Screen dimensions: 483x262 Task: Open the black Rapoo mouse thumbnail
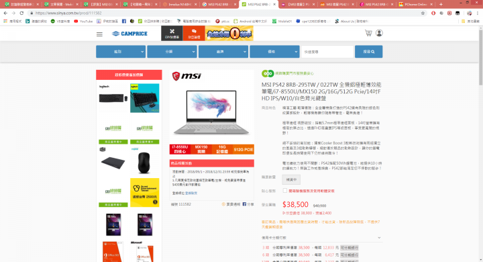pyautogui.click(x=144, y=161)
